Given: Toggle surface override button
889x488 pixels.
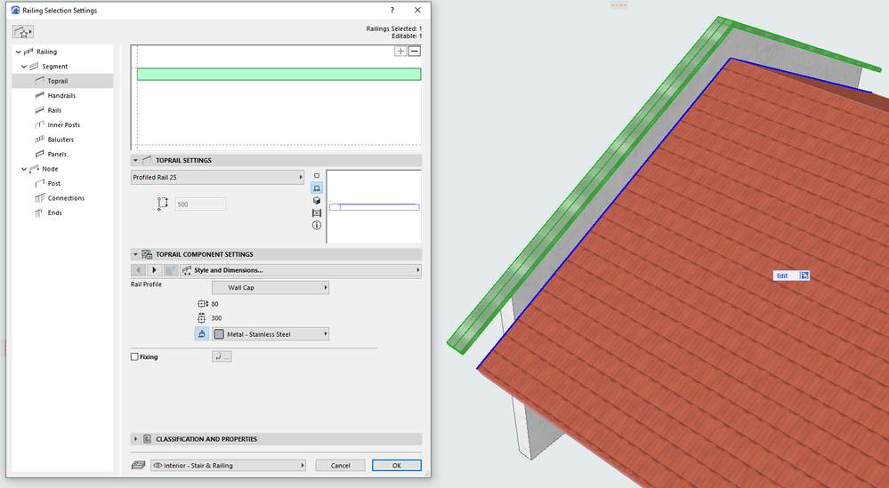Looking at the screenshot, I should (x=201, y=334).
